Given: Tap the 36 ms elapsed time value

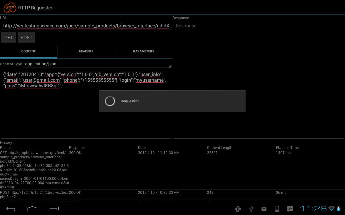Looking at the screenshot, I should click(x=281, y=192).
